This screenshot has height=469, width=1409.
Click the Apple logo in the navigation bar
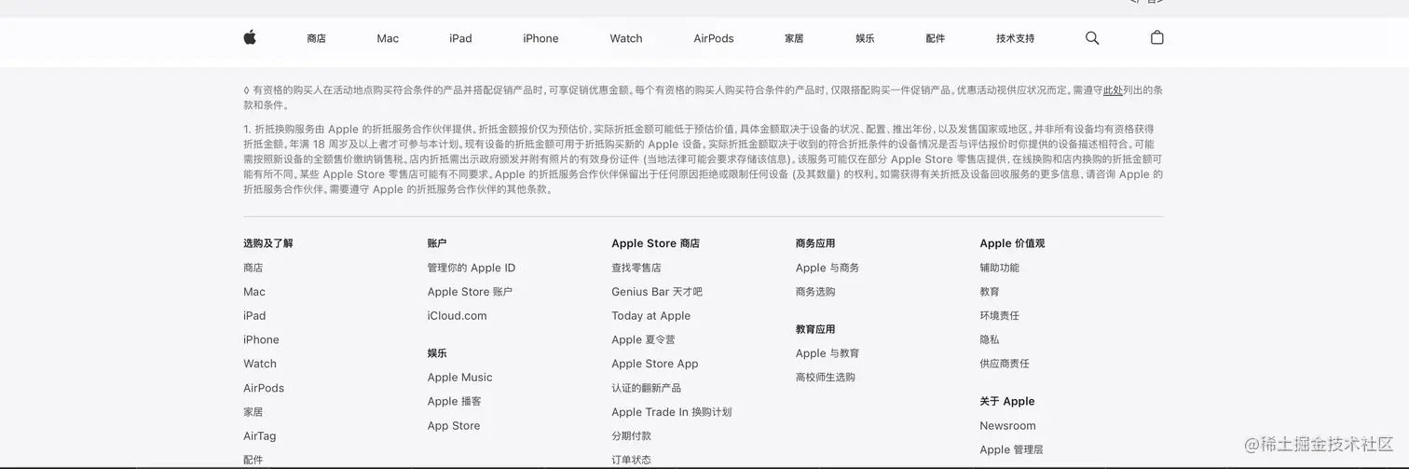(250, 37)
